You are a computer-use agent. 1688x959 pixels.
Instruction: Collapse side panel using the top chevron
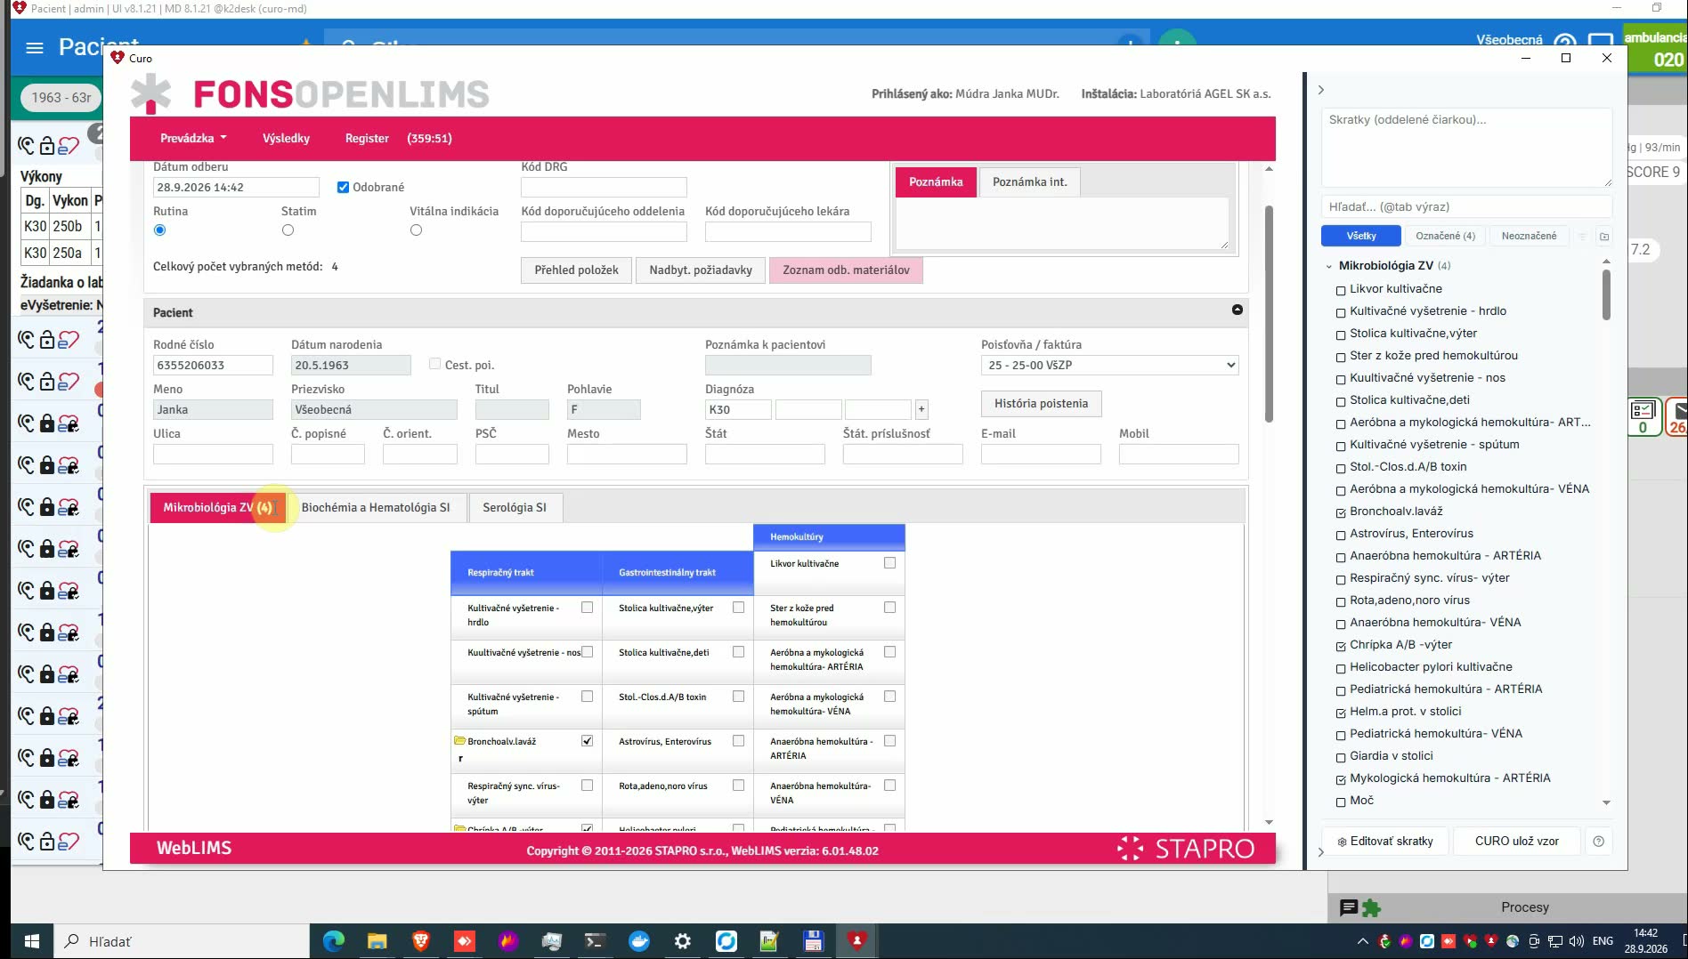coord(1321,90)
